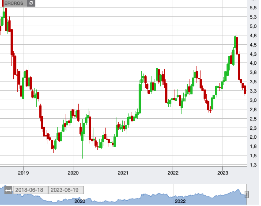Click the 2020 label under main chart
The image size is (261, 206).
73,173
